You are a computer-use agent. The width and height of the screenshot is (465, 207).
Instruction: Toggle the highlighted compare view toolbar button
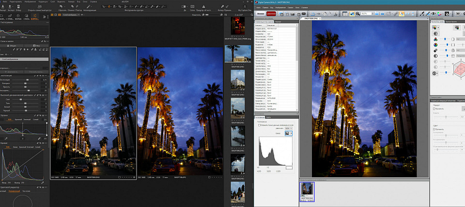pos(401,14)
